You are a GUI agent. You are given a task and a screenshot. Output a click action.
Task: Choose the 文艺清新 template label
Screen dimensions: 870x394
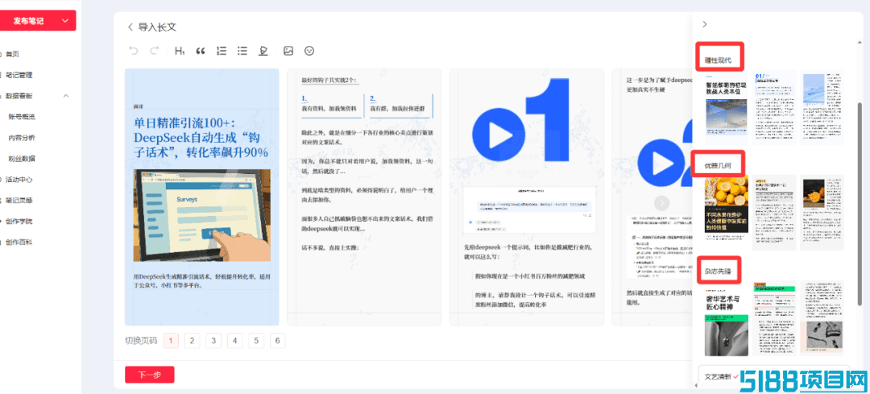(718, 375)
